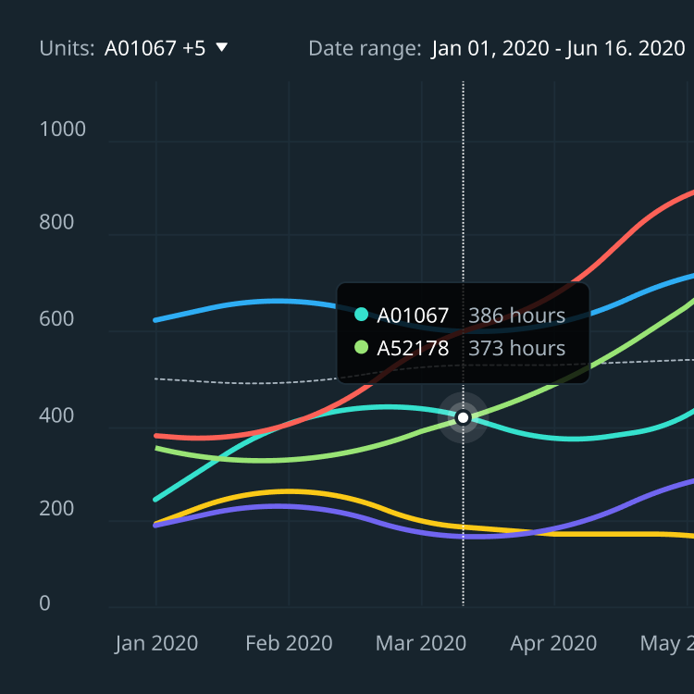Click the Units label text

click(67, 48)
